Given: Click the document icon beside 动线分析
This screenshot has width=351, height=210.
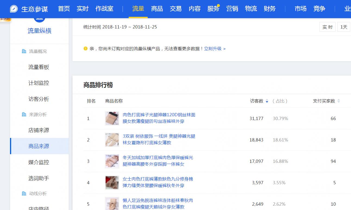Looking at the screenshot, I should pos(24,193).
